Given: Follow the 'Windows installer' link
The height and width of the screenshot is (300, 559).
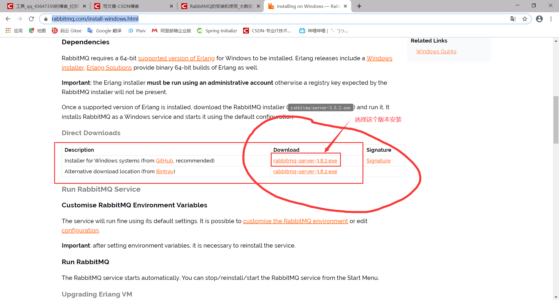Looking at the screenshot, I should pyautogui.click(x=379, y=58).
